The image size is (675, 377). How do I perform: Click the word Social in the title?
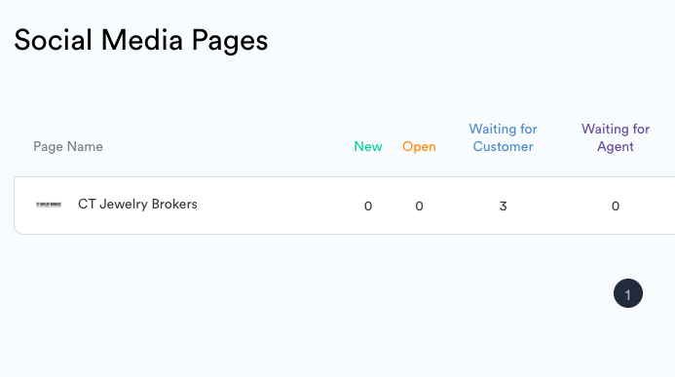pyautogui.click(x=53, y=41)
